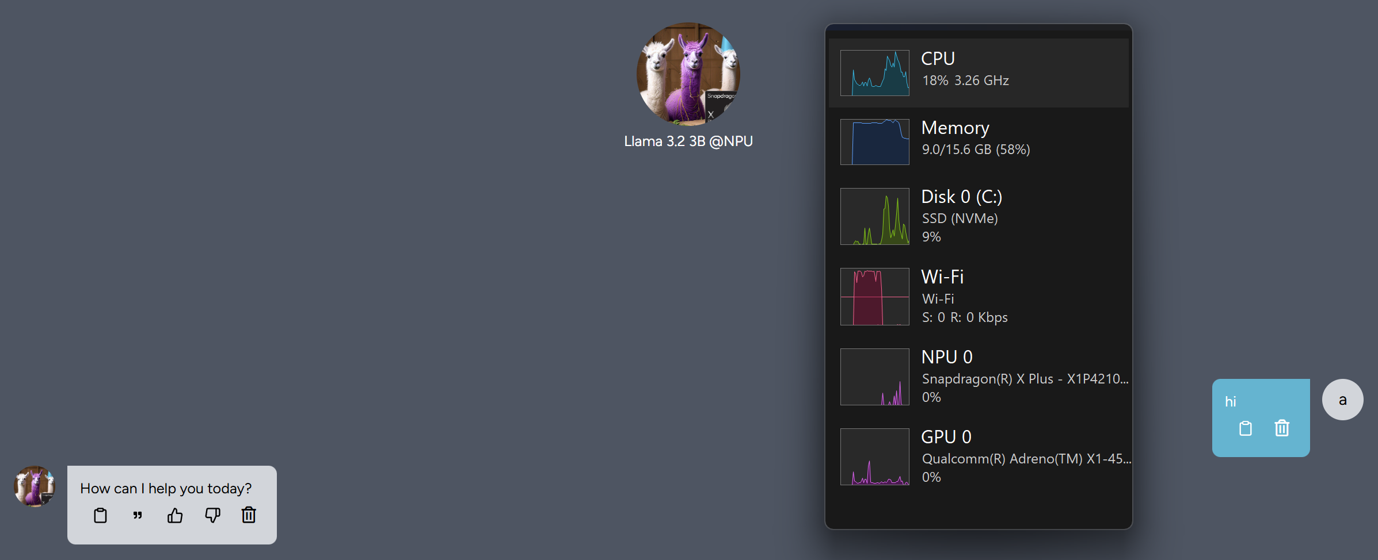Image resolution: width=1378 pixels, height=560 pixels.
Task: Click the "SSD (NVMe)" disk label
Action: pos(960,218)
